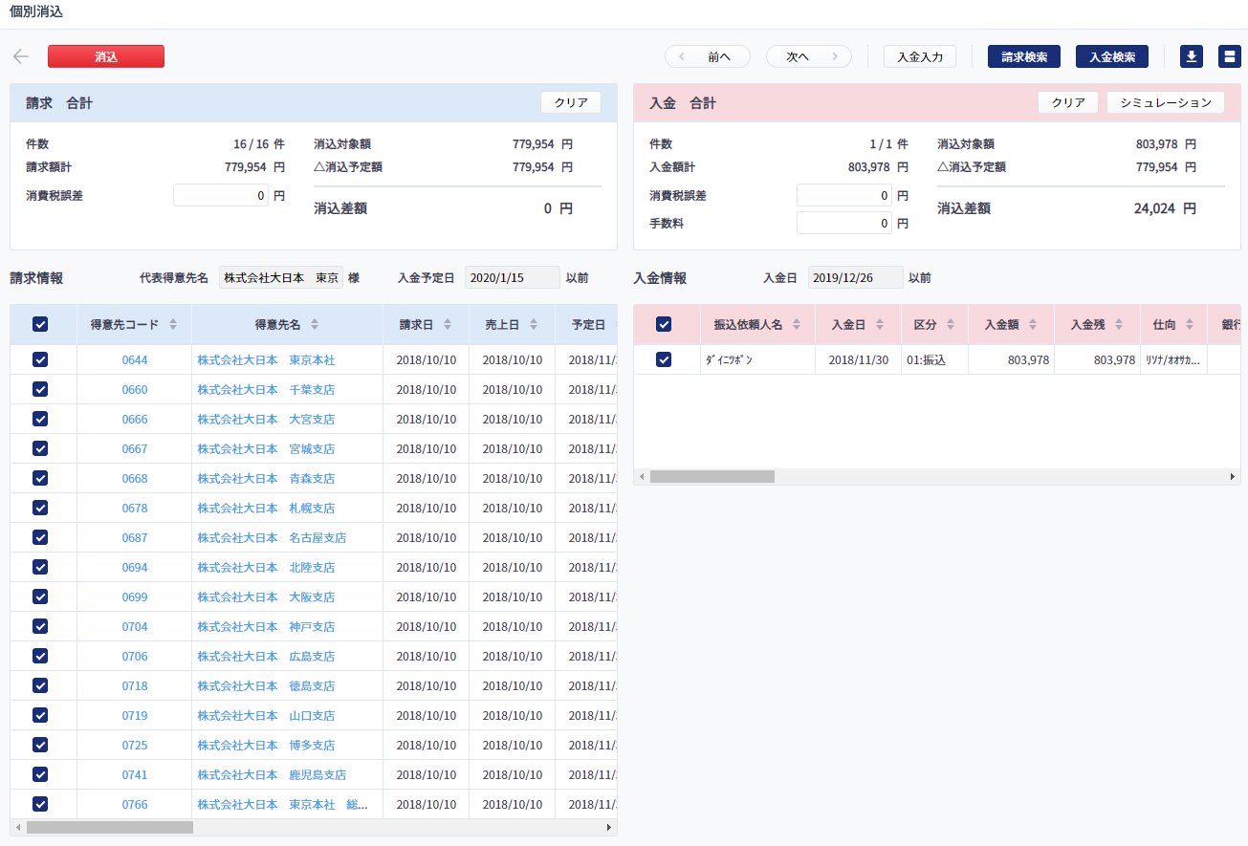The height and width of the screenshot is (846, 1248).
Task: Sort by 請求日 column arrows
Action: coord(448,325)
